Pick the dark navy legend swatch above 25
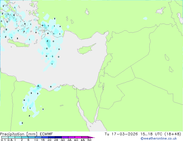183x141 pixels. tap(58, 137)
